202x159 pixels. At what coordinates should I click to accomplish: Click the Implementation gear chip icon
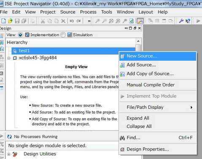click(x=27, y=35)
